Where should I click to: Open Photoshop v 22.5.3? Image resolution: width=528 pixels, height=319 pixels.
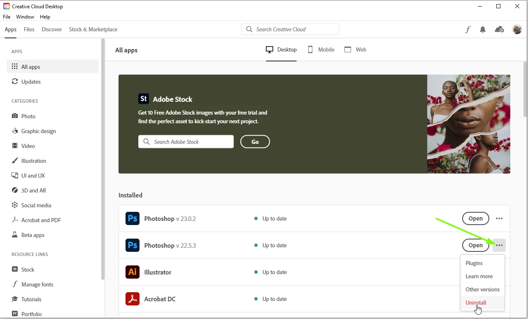click(476, 245)
